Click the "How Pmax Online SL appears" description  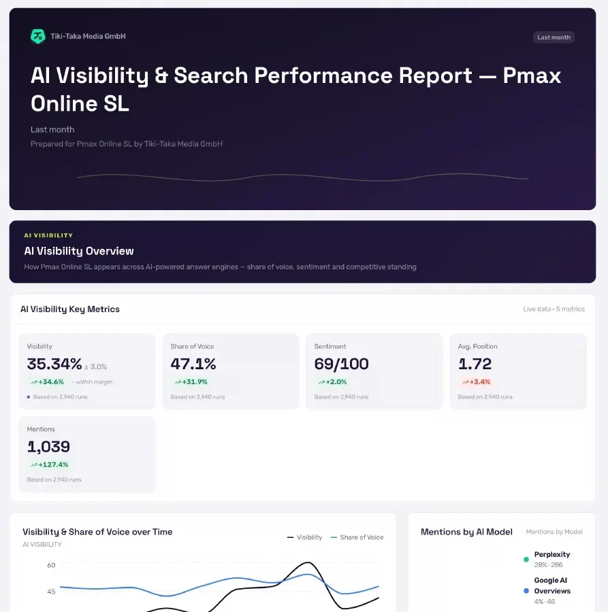click(221, 267)
